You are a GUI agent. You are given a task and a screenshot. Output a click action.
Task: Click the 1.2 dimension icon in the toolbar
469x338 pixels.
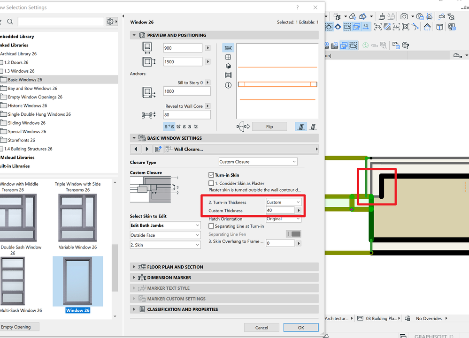(x=366, y=27)
